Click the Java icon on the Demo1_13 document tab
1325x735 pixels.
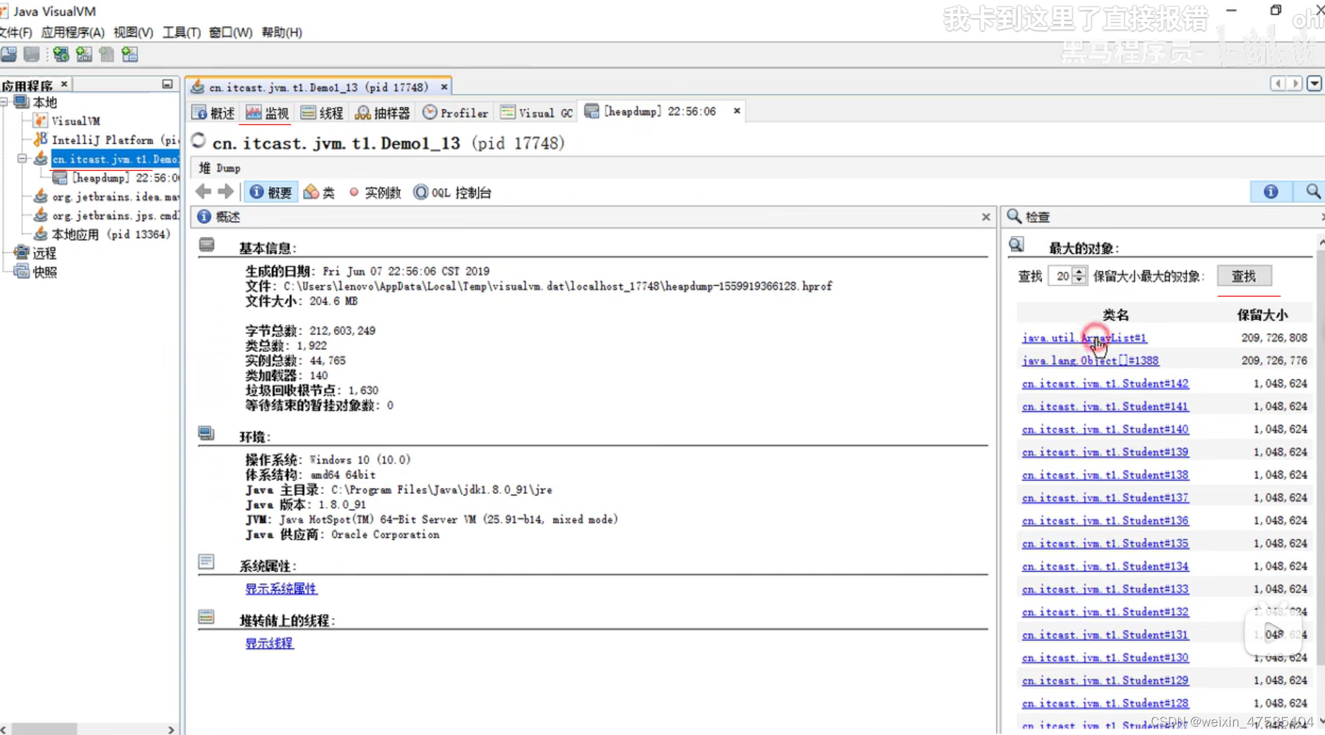(x=198, y=87)
